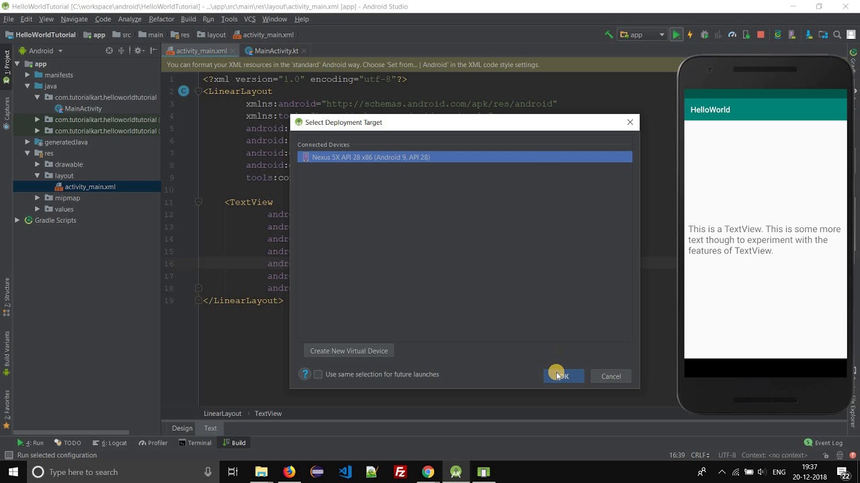Image resolution: width=860 pixels, height=483 pixels.
Task: Apply changes with the lightning bolt icon
Action: tap(690, 35)
